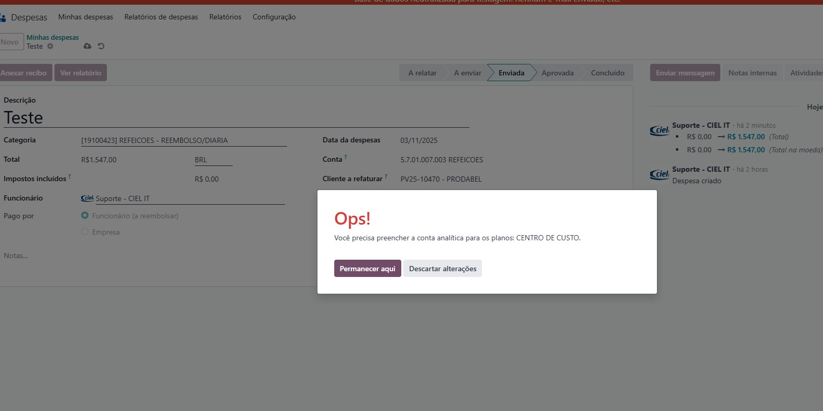823x411 pixels.
Task: Open the Funcionário selection field
Action: tap(189, 198)
